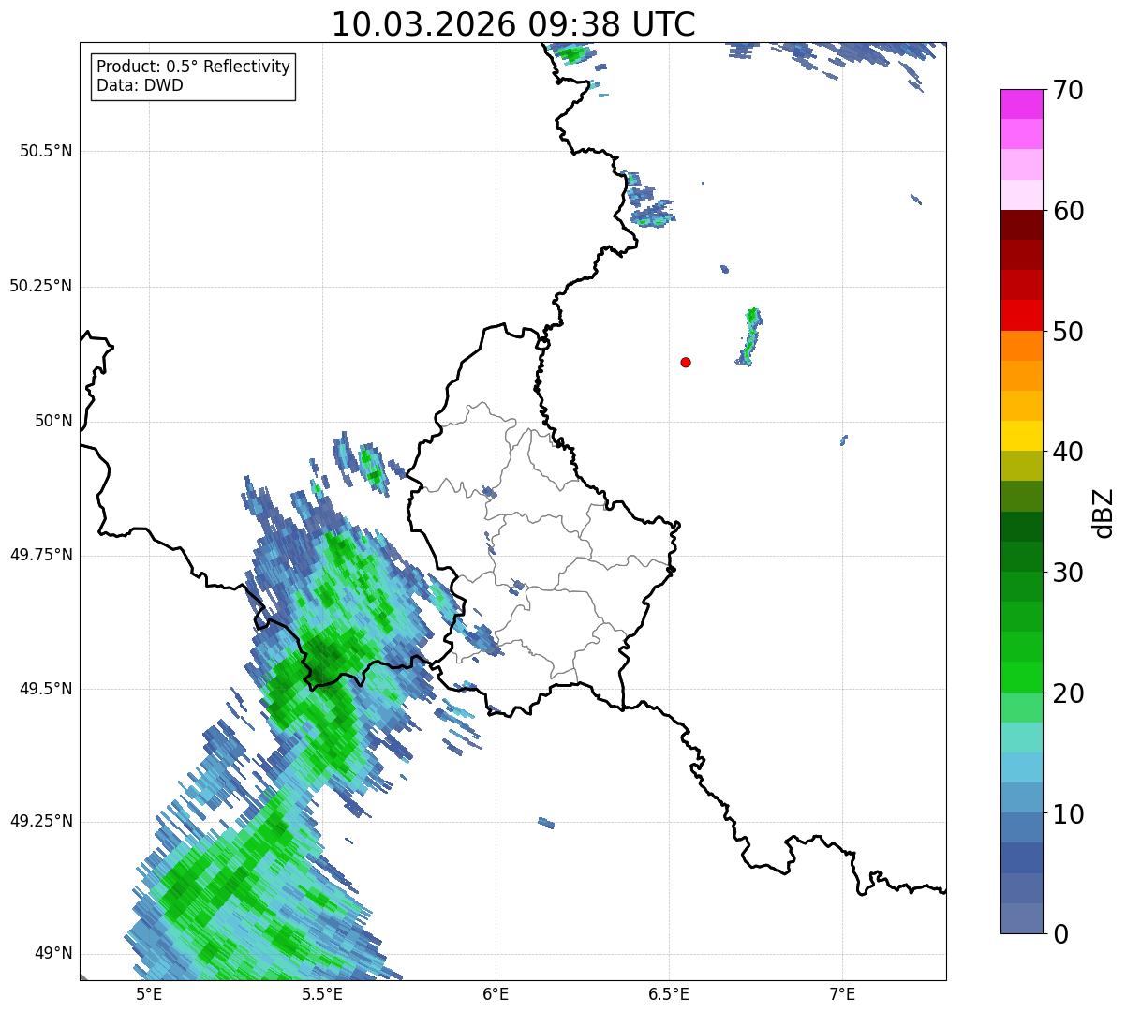Click the 50.5°N latitude label

coord(46,151)
